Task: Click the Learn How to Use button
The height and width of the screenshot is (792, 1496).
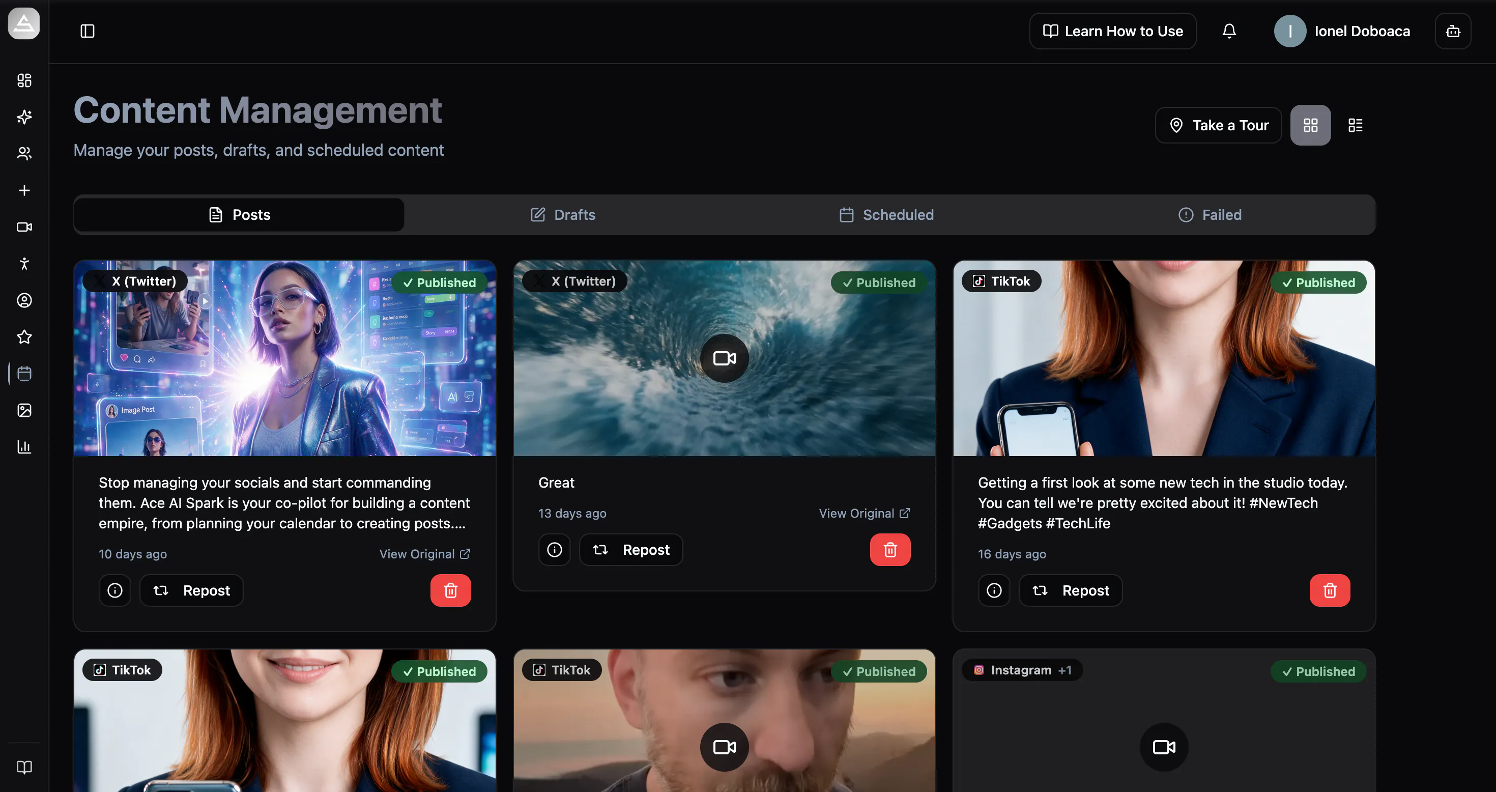Action: (x=1113, y=31)
